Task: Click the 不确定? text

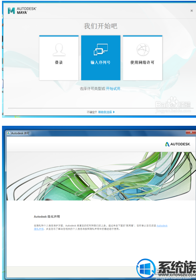Action: click(x=92, y=112)
